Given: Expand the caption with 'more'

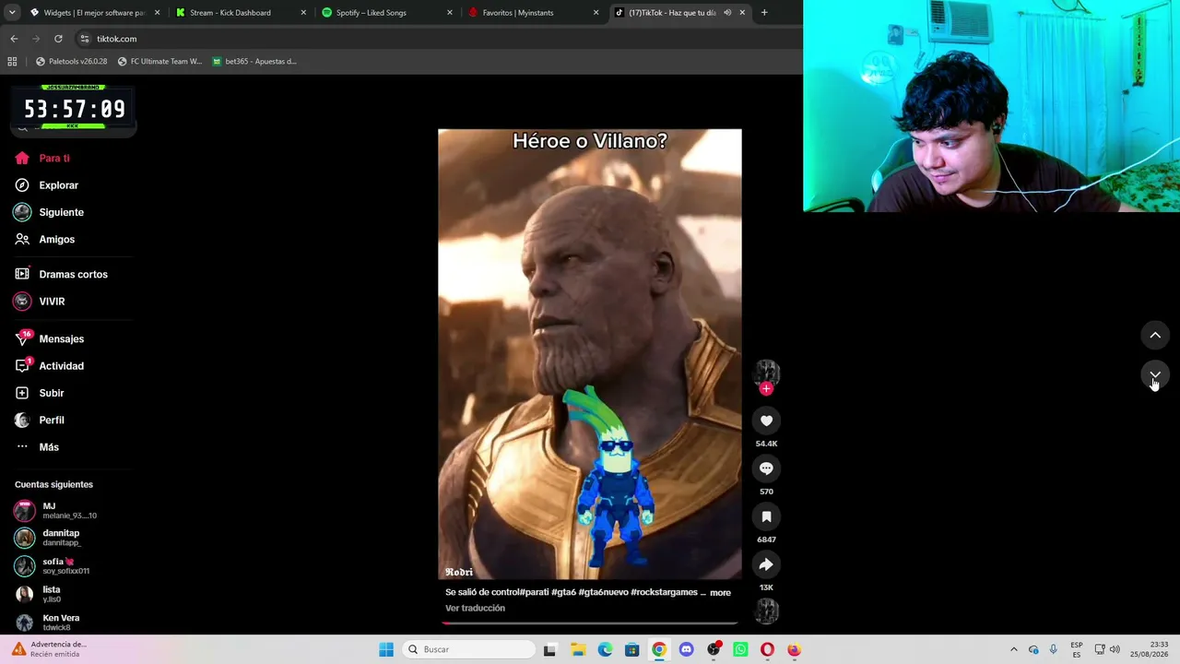Looking at the screenshot, I should point(720,593).
